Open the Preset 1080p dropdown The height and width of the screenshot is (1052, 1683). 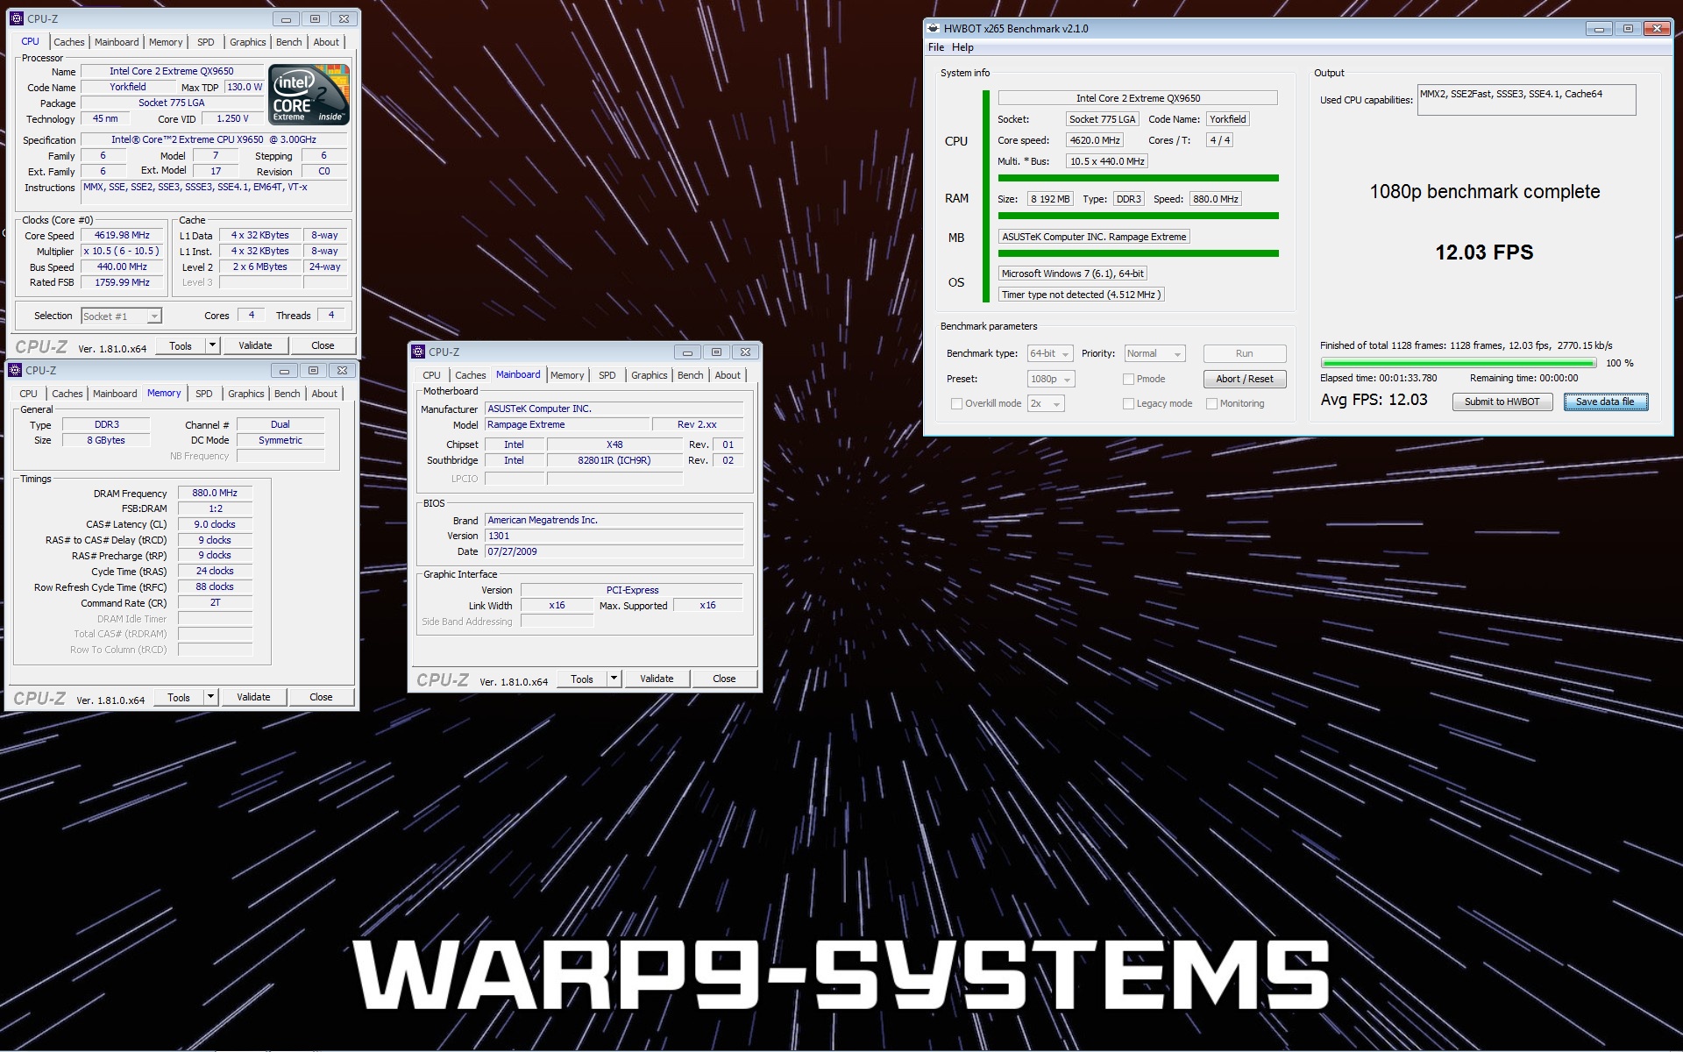1051,379
